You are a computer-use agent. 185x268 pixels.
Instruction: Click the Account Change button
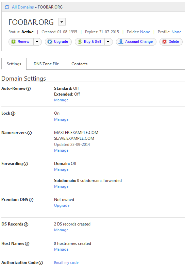point(136,42)
